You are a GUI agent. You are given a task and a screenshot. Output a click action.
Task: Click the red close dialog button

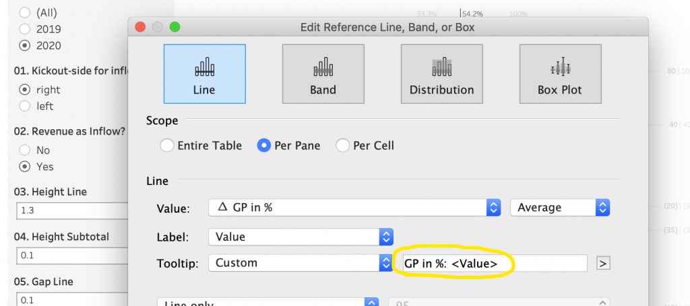[140, 27]
